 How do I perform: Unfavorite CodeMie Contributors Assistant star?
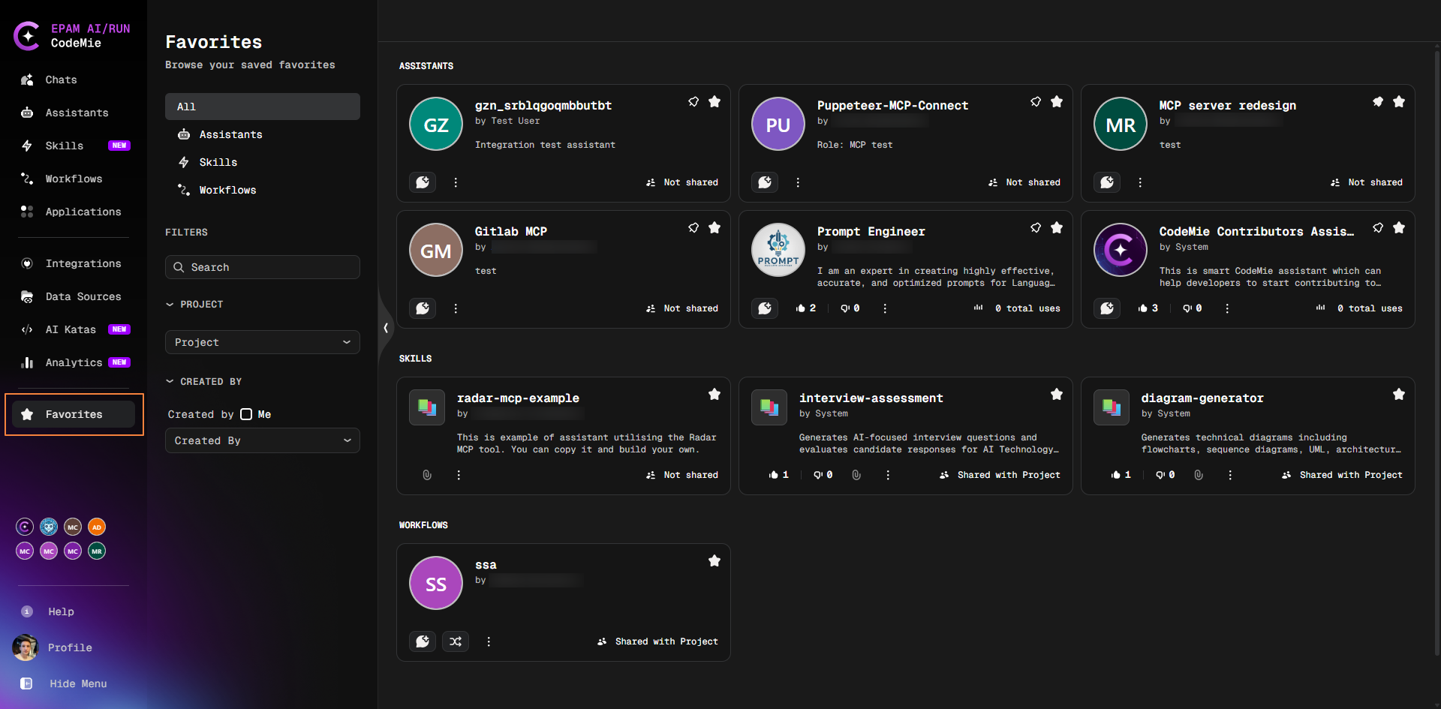(1399, 227)
